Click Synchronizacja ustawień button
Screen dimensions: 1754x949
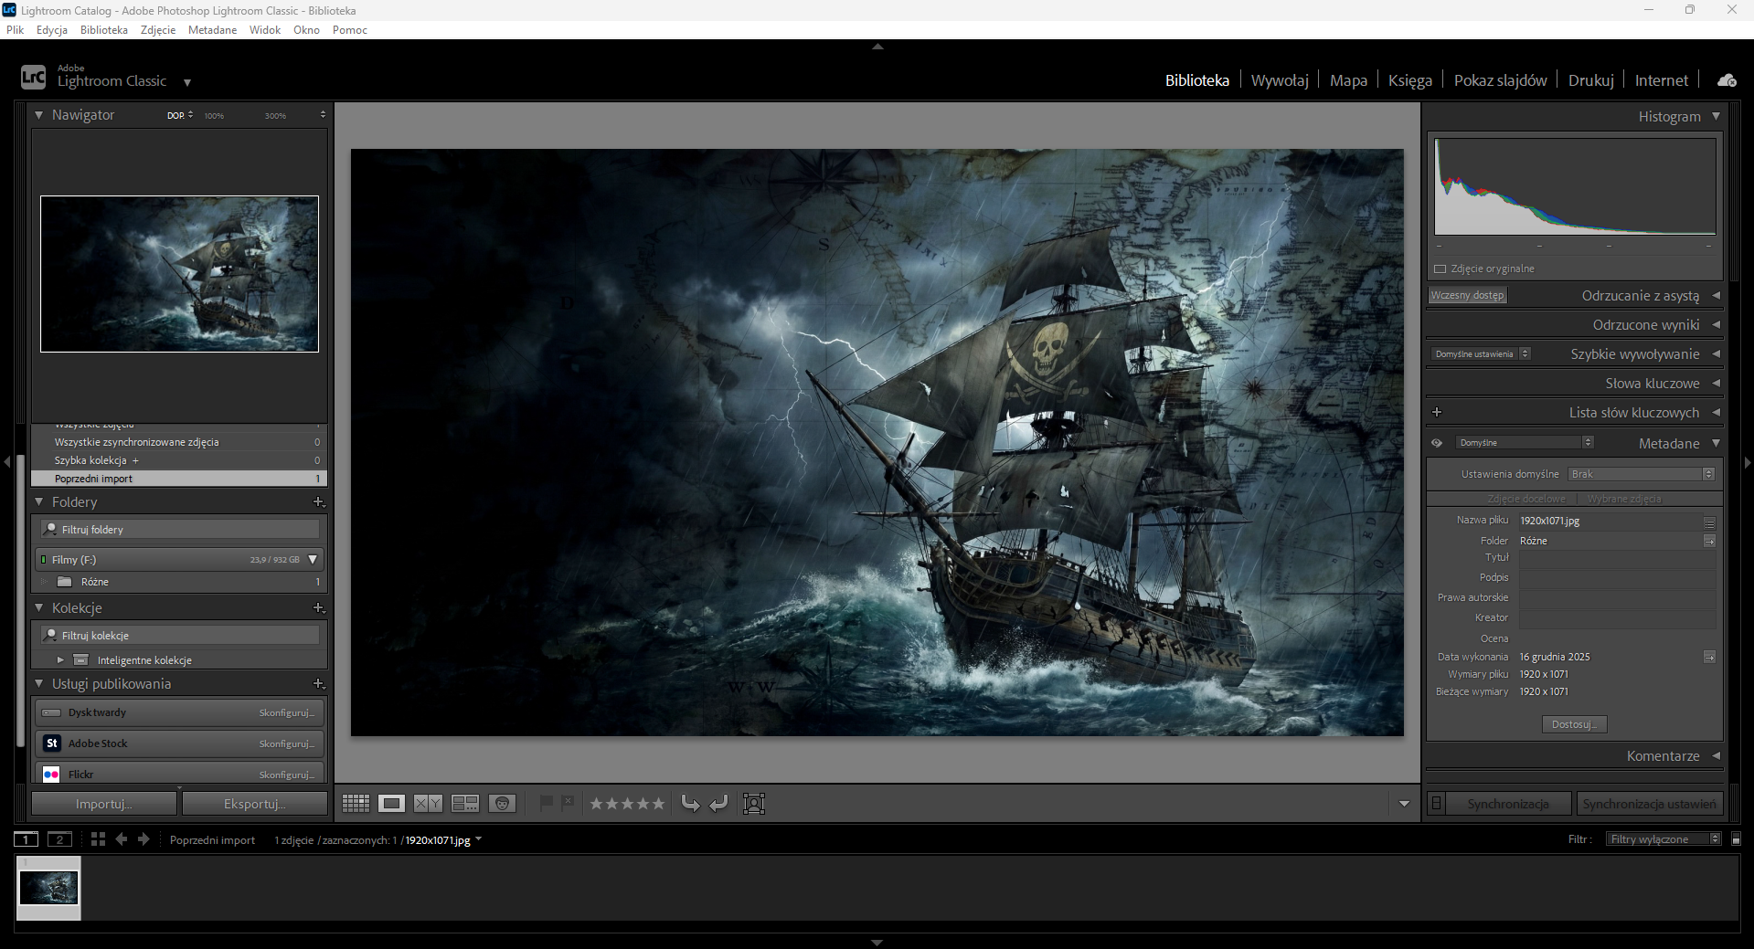[x=1650, y=804]
